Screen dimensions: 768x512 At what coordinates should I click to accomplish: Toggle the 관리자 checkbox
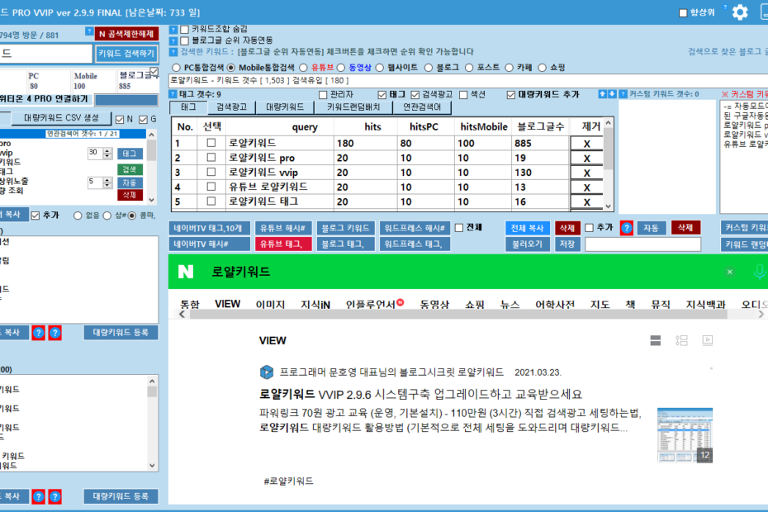[323, 95]
